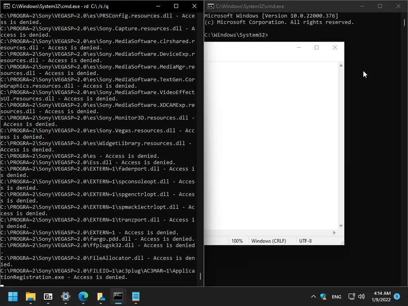Screen dimensions: 408x306
Task: Click the Sony.Vegas.resources.dll output line
Action: 98,134
